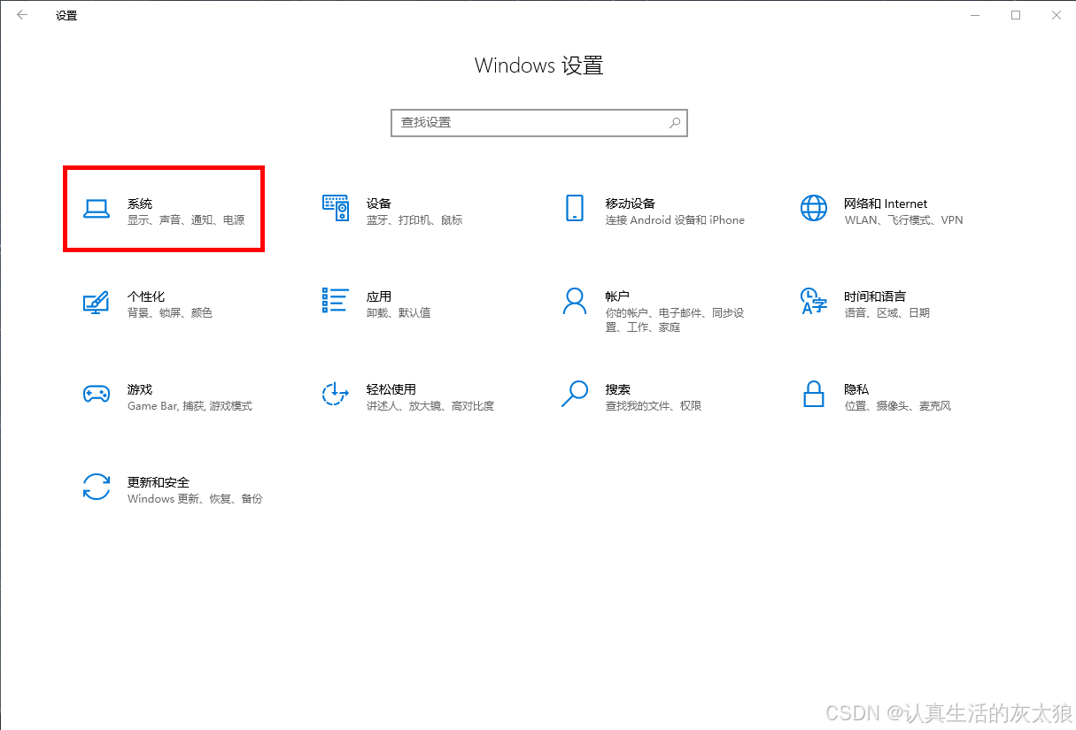Type in the 查找设置 search field
Viewport: 1076px width, 730px height.
tap(538, 123)
